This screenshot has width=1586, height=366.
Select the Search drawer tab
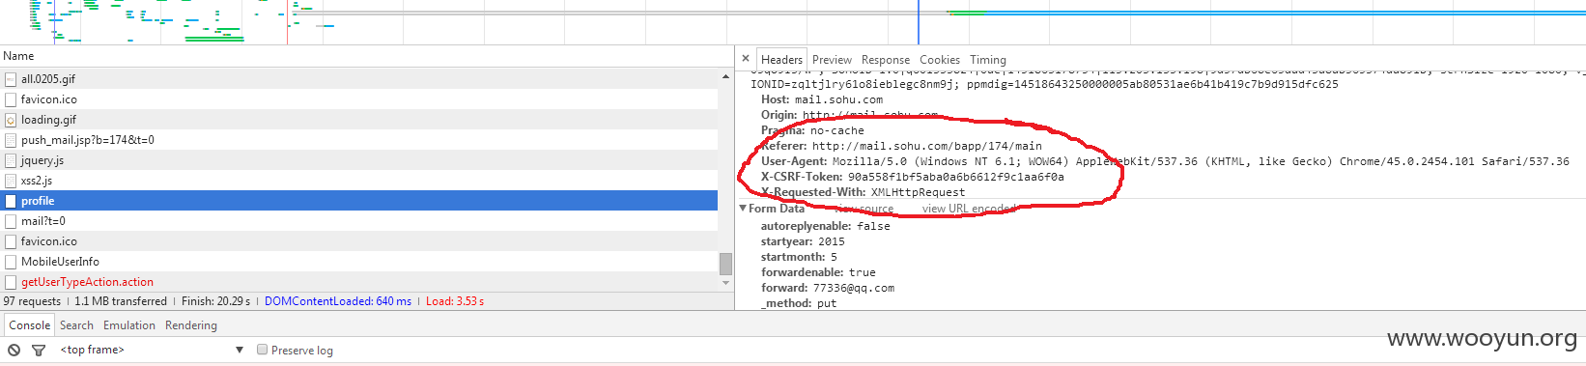76,325
